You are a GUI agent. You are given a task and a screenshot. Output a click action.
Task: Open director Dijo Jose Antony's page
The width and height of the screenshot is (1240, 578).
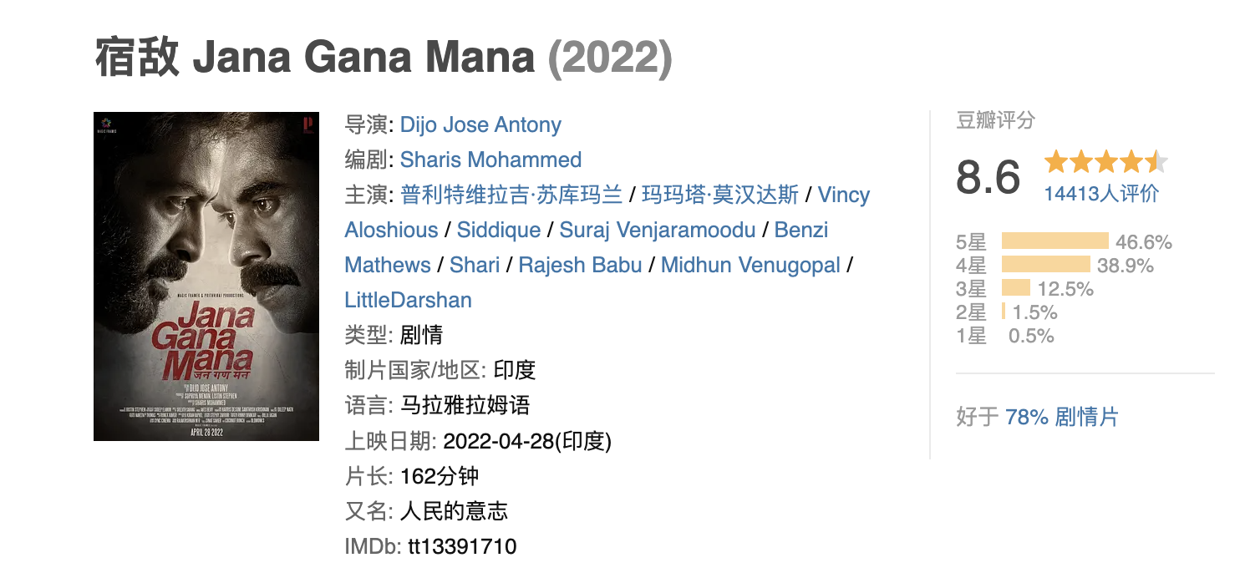pos(480,125)
